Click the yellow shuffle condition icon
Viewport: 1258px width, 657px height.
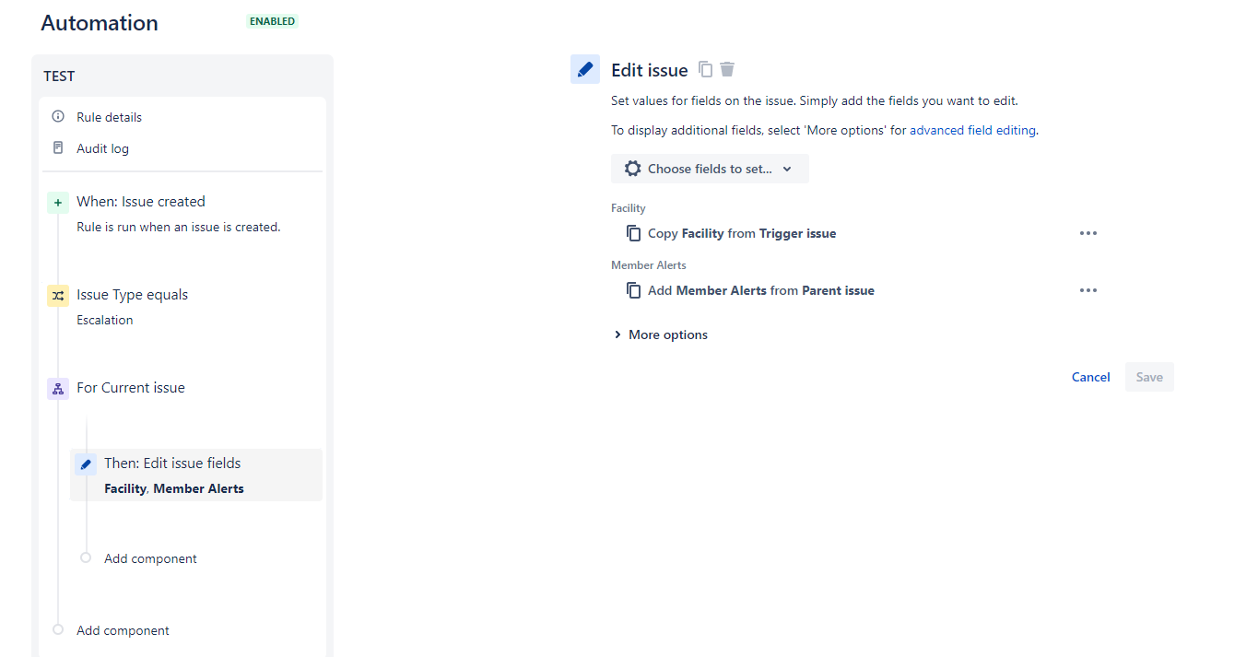point(58,296)
